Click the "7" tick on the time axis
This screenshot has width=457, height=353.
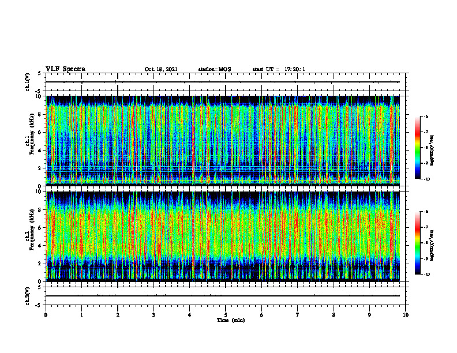(x=298, y=315)
